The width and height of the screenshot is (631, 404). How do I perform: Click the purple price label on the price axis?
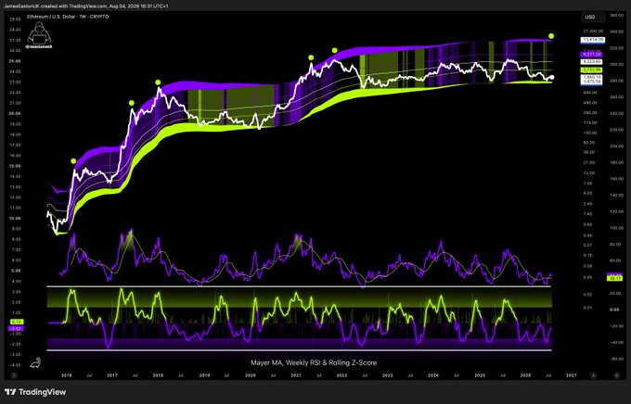592,54
